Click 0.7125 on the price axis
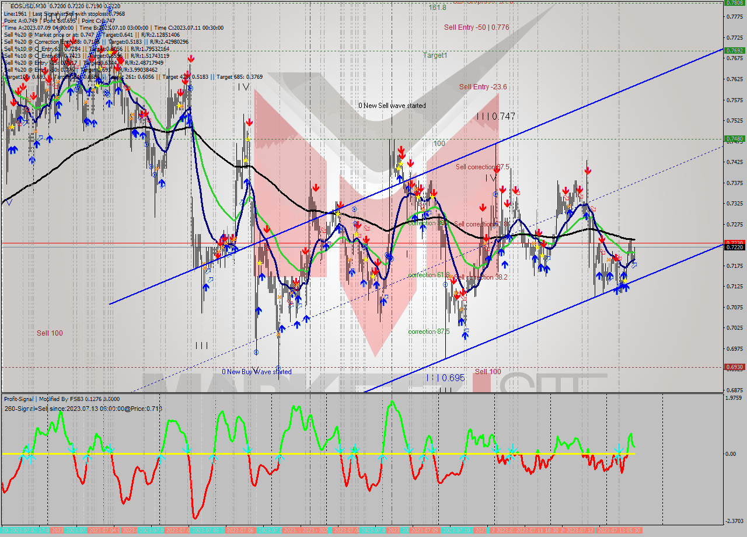Viewport: 747px width, 537px height. [734, 286]
